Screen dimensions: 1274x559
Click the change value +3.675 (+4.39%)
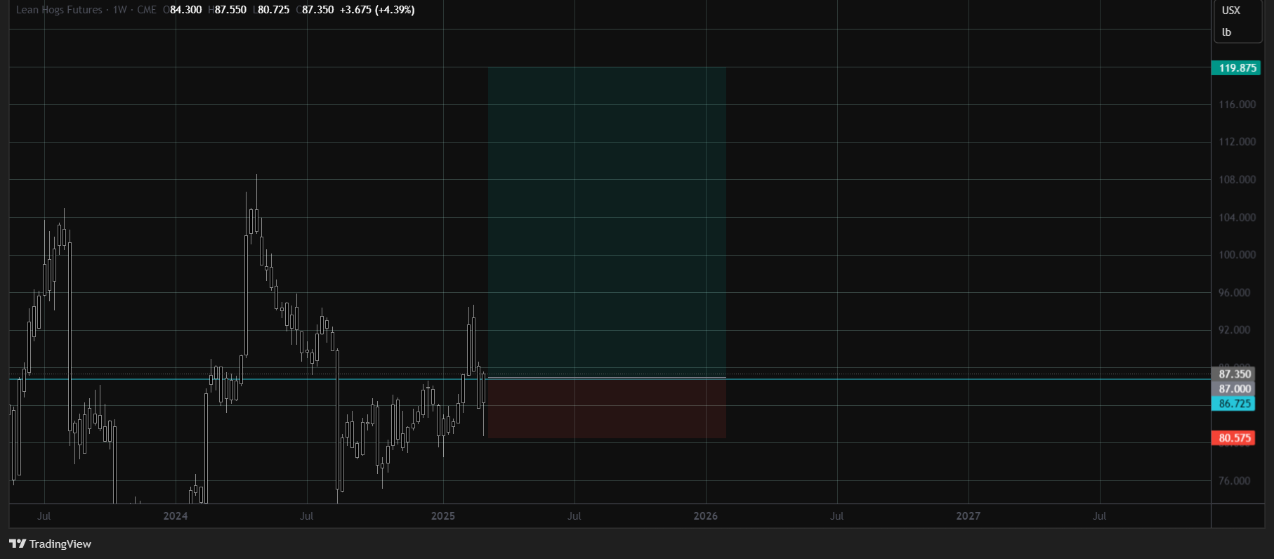click(x=377, y=10)
